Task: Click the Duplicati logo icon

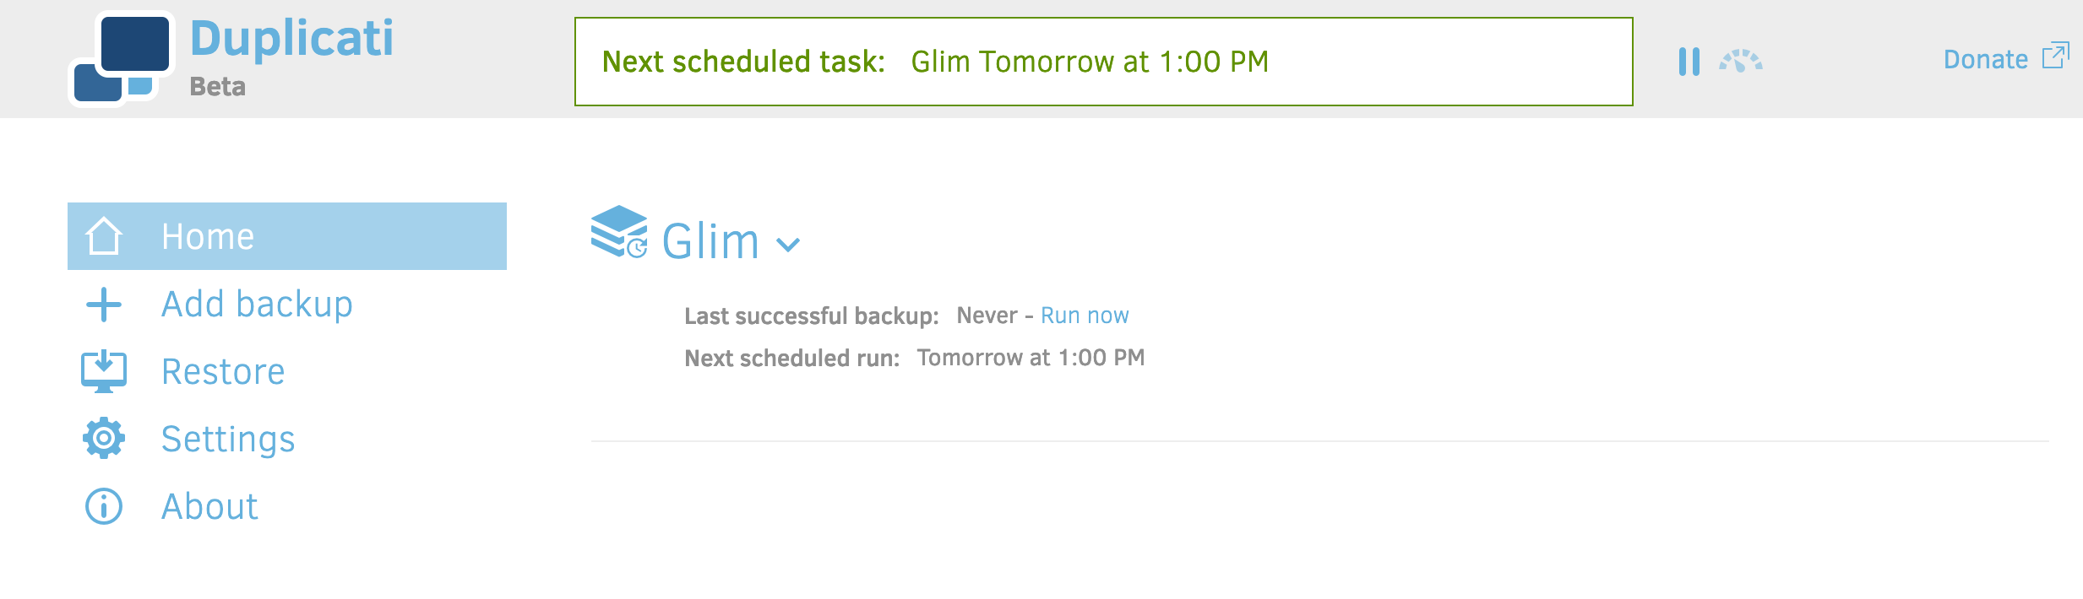Action: click(x=122, y=59)
